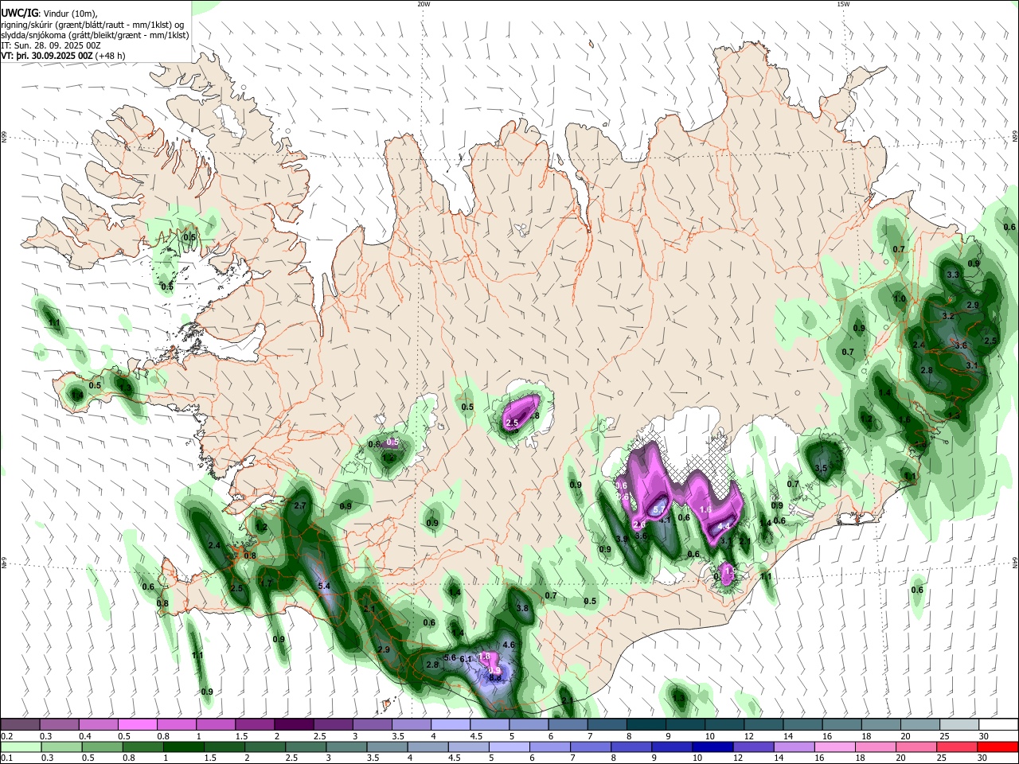
Task: Pick the light pink 16–18 swatch, bottom row
Action: click(834, 747)
